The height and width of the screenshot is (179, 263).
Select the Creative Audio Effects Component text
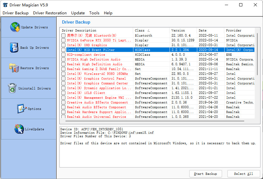point(97,103)
